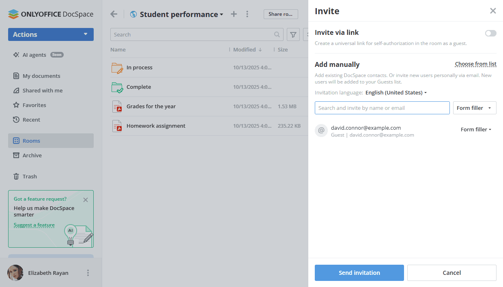Open Recent files via the clock icon
Screen dimensions: 503x287
[x=32, y=120]
